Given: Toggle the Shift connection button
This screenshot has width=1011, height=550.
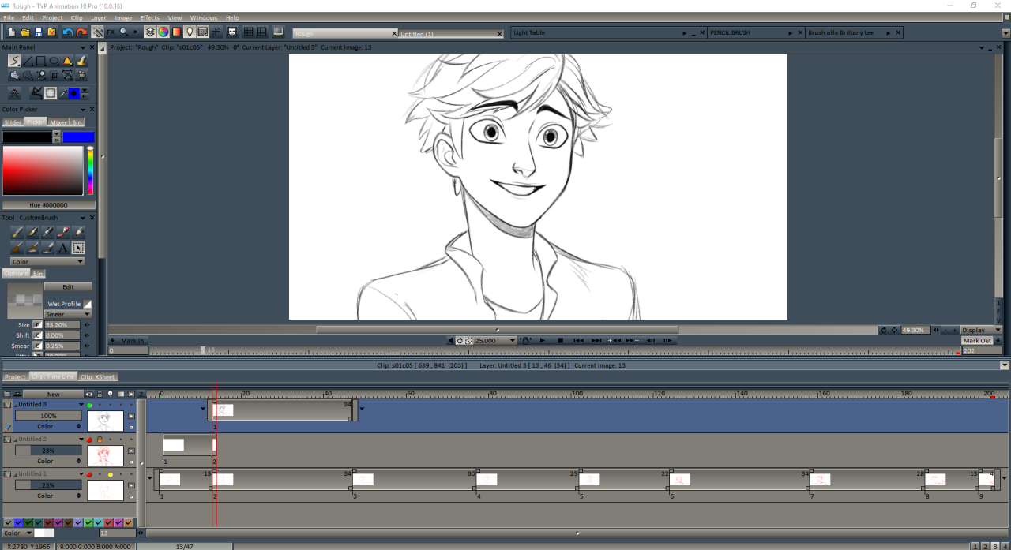Looking at the screenshot, I should pos(37,335).
